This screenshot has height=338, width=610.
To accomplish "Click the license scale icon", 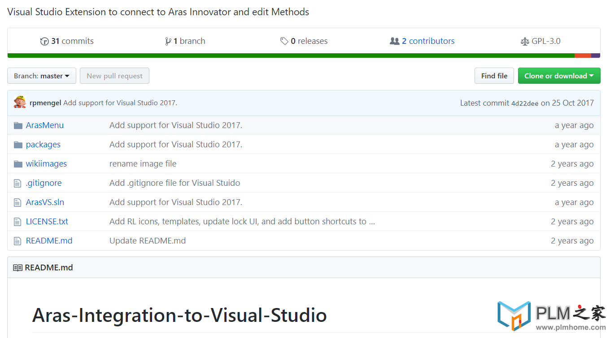I will tap(525, 41).
